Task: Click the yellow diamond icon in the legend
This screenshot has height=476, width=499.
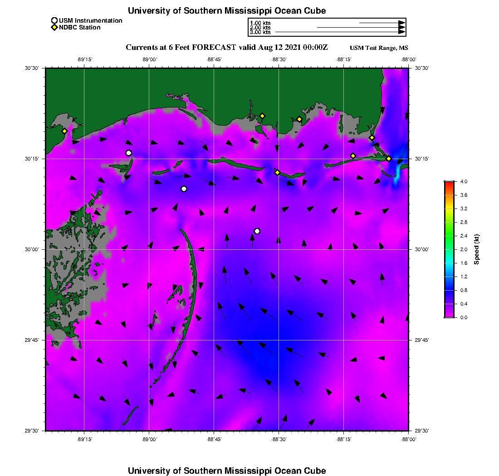Action: (54, 27)
